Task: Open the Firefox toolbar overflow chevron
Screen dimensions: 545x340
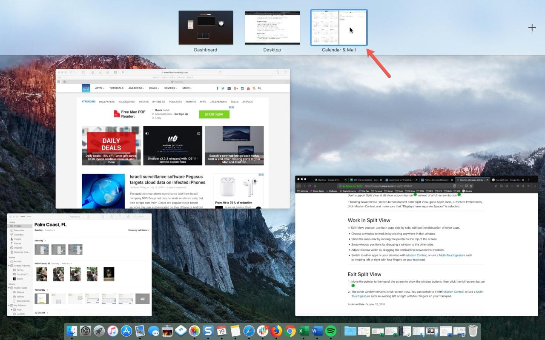Action: pyautogui.click(x=528, y=186)
